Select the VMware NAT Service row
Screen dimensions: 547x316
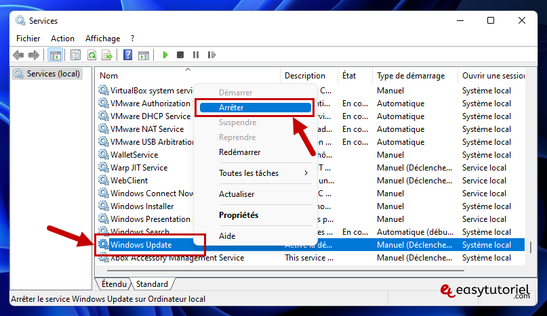(310, 129)
